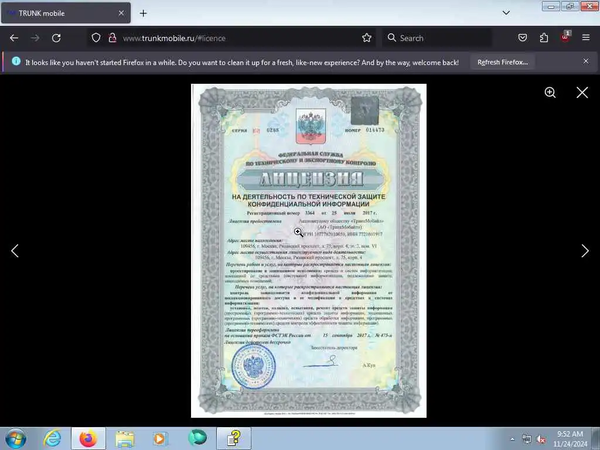Viewport: 600px width, 450px height.
Task: Launch Internet Explorer from taskbar
Action: pyautogui.click(x=52, y=438)
